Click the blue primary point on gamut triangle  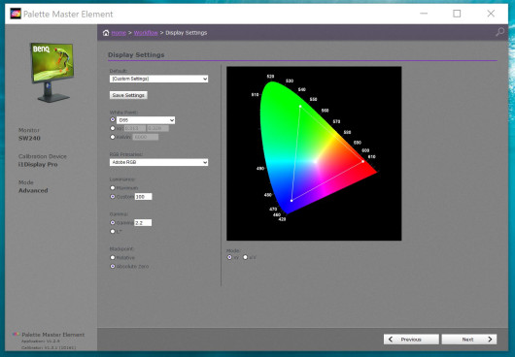pyautogui.click(x=292, y=200)
